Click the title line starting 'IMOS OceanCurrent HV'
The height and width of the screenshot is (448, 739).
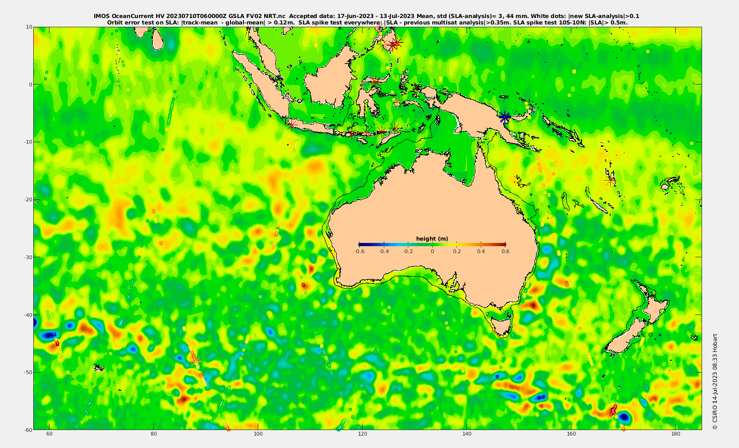pyautogui.click(x=367, y=16)
